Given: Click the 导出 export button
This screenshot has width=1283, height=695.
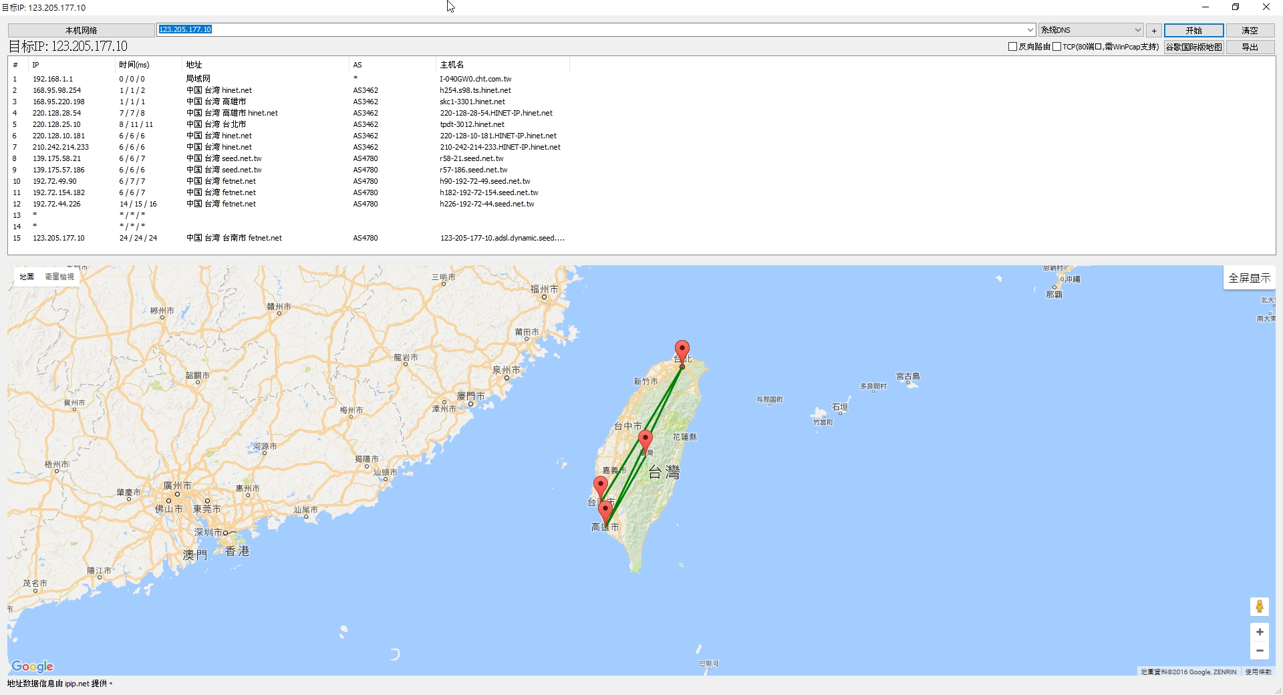Looking at the screenshot, I should click(x=1250, y=47).
